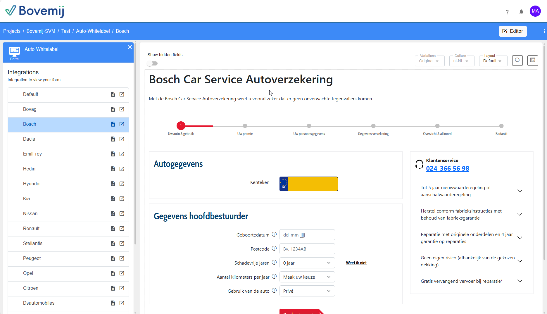Select Hyundai integration row
Image resolution: width=547 pixels, height=314 pixels.
pyautogui.click(x=68, y=184)
